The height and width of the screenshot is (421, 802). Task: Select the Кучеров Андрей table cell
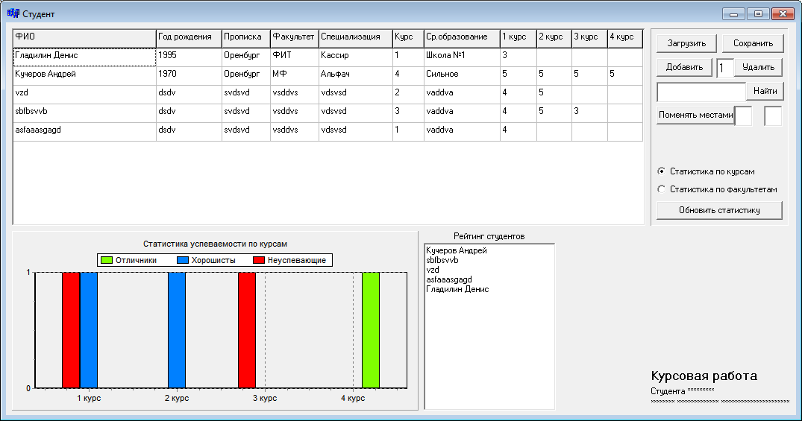(84, 75)
